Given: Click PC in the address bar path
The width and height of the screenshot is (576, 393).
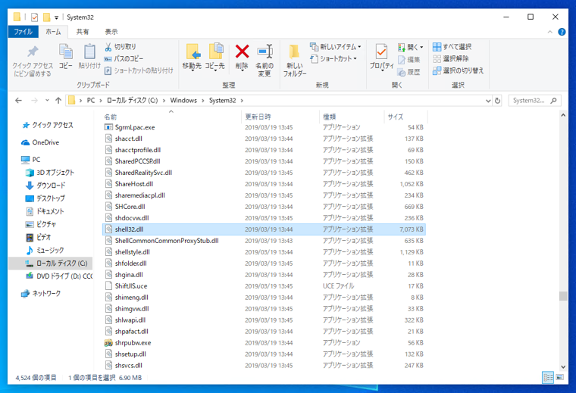Looking at the screenshot, I should [91, 101].
